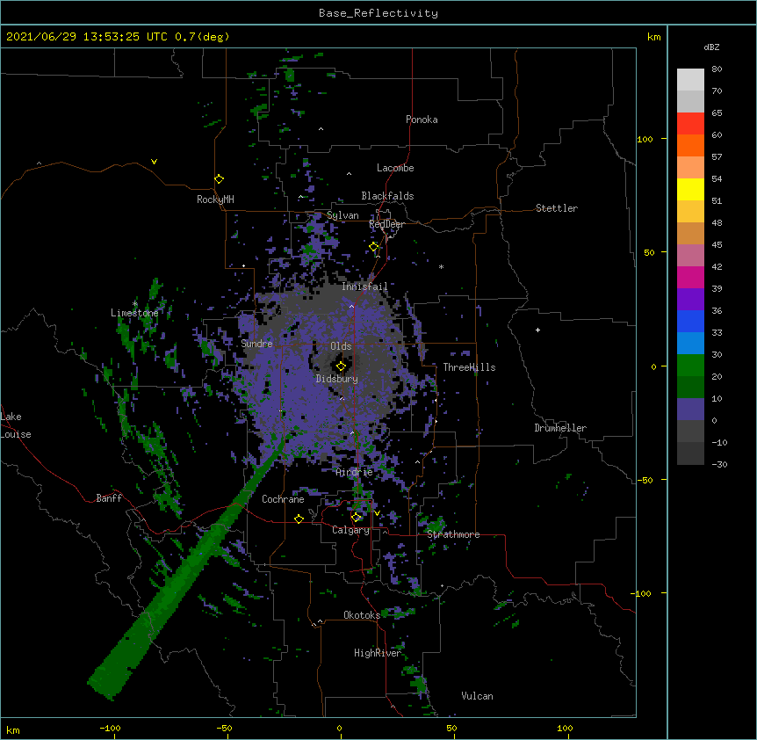
Task: Click the vertical axis 100 km tick label
Action: [x=645, y=139]
